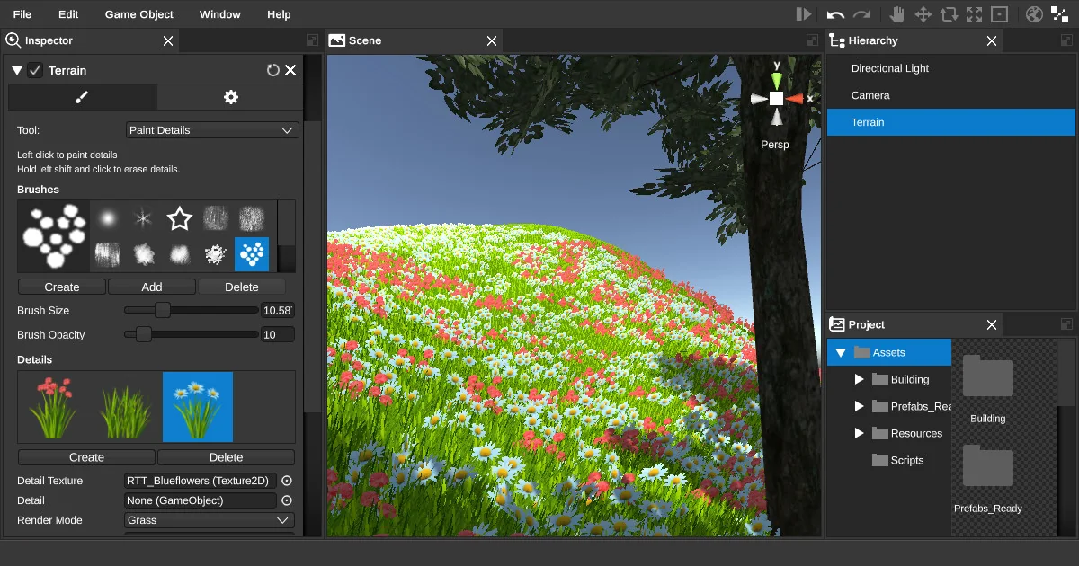Toggle the globe coordinate-space icon in the toolbar

pos(1034,13)
